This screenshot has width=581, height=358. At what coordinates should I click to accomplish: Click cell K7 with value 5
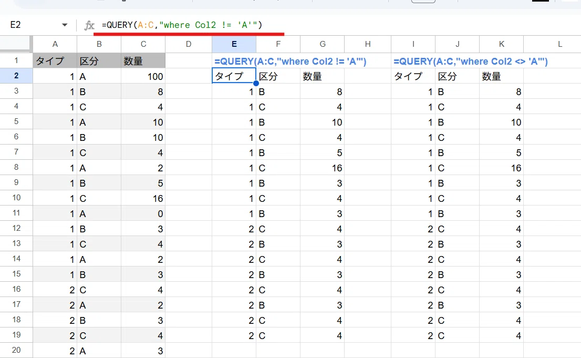click(x=501, y=152)
